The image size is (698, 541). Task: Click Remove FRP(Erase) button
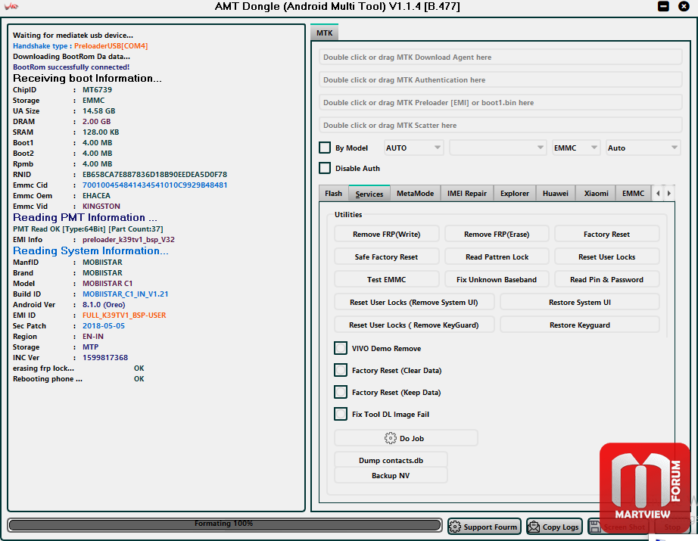497,234
